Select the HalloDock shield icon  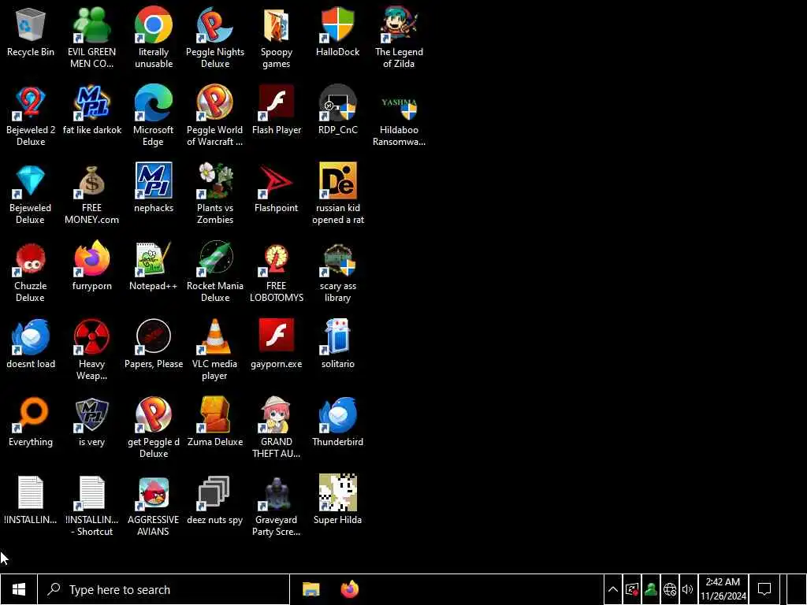click(337, 32)
